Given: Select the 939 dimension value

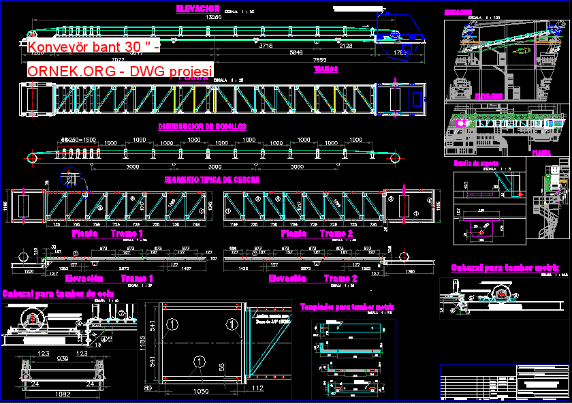Looking at the screenshot, I should click(x=63, y=359).
